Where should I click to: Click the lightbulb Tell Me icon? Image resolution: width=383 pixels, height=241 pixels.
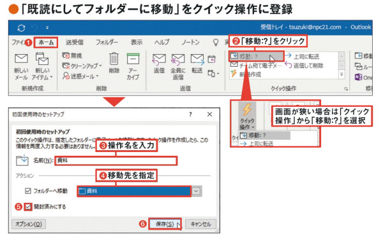[216, 43]
